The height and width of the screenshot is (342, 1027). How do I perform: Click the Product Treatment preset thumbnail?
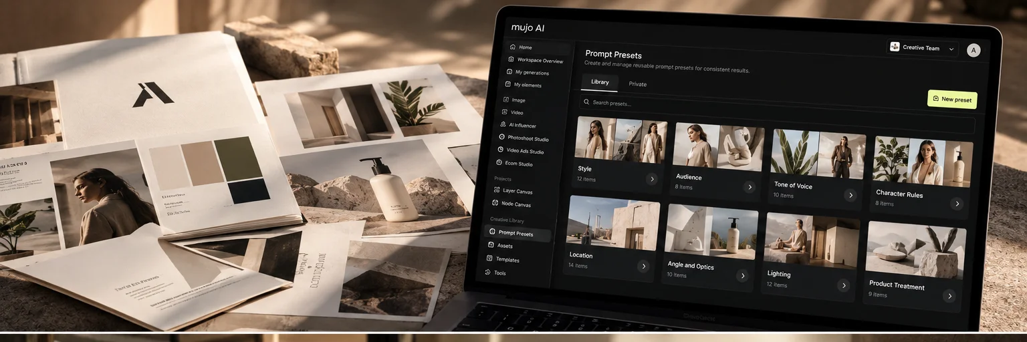[x=916, y=250]
